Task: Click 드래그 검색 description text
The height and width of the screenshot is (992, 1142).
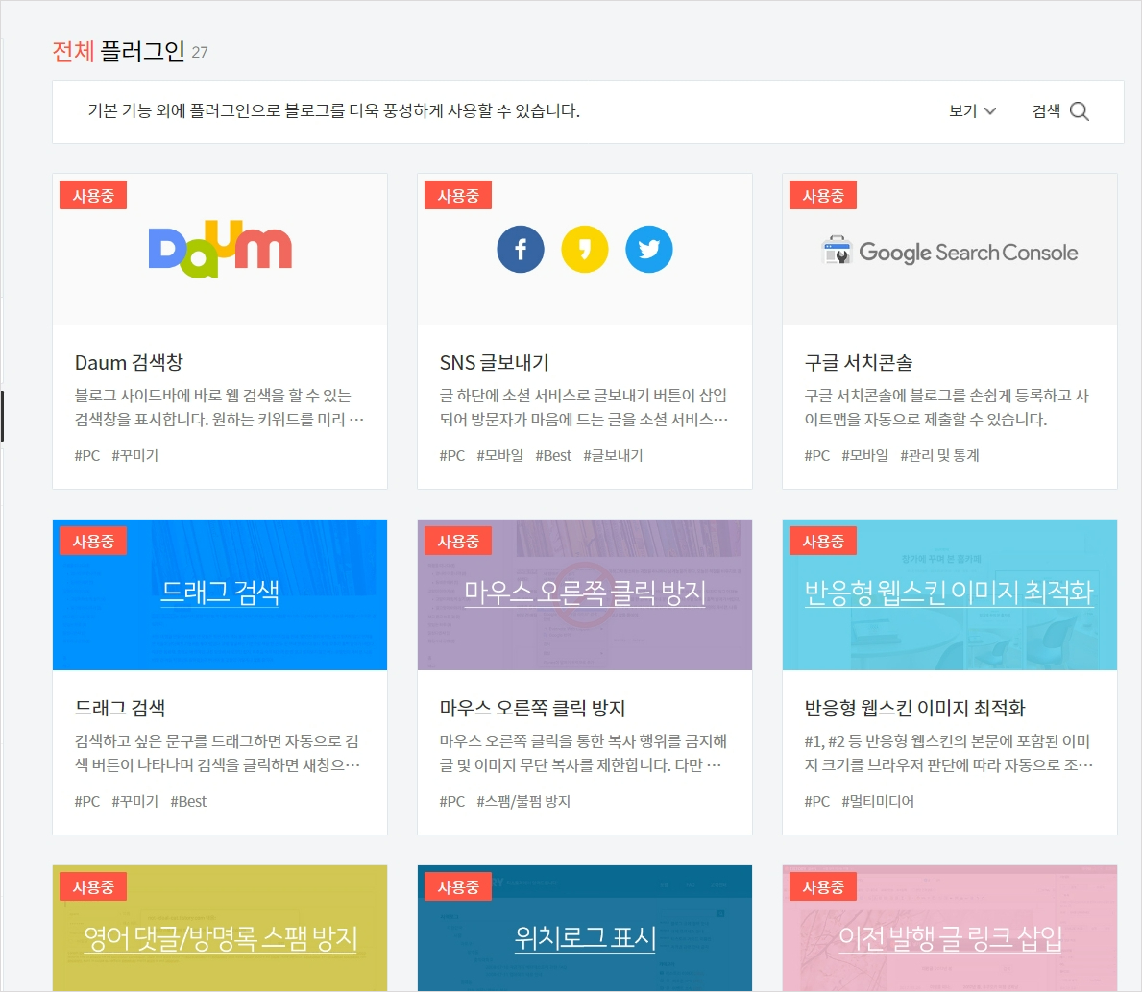Action: click(218, 753)
